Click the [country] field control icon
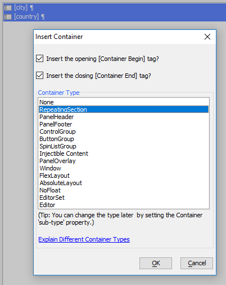Image resolution: width=226 pixels, height=285 pixels. [x=8, y=17]
